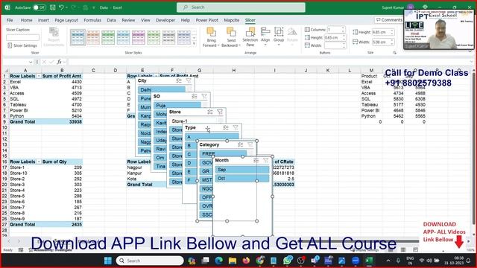Open the Send Backward dropdown arrow
The image size is (477, 268).
(x=239, y=45)
